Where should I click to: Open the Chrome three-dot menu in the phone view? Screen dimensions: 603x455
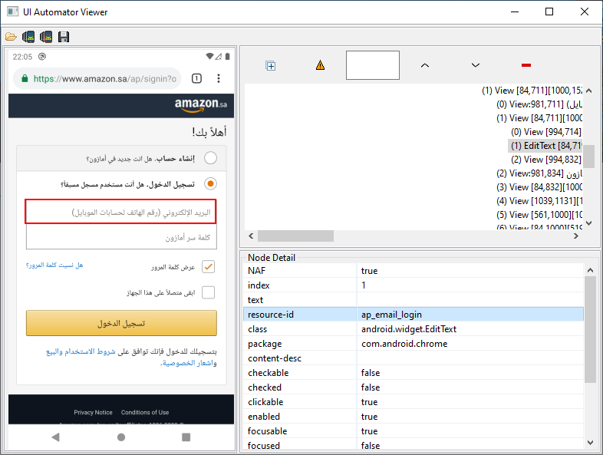point(219,78)
